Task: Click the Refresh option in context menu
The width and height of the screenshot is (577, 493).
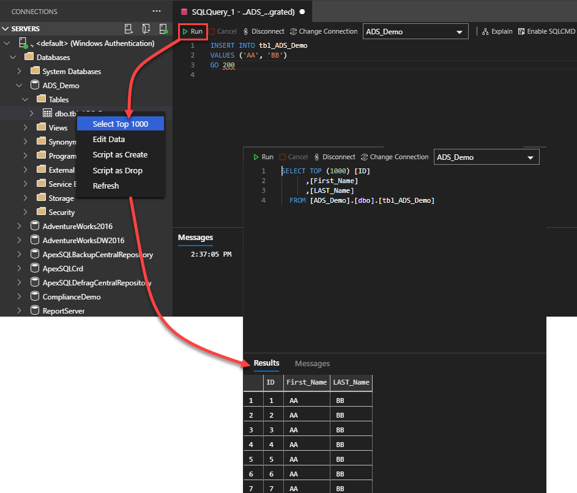Action: 106,186
